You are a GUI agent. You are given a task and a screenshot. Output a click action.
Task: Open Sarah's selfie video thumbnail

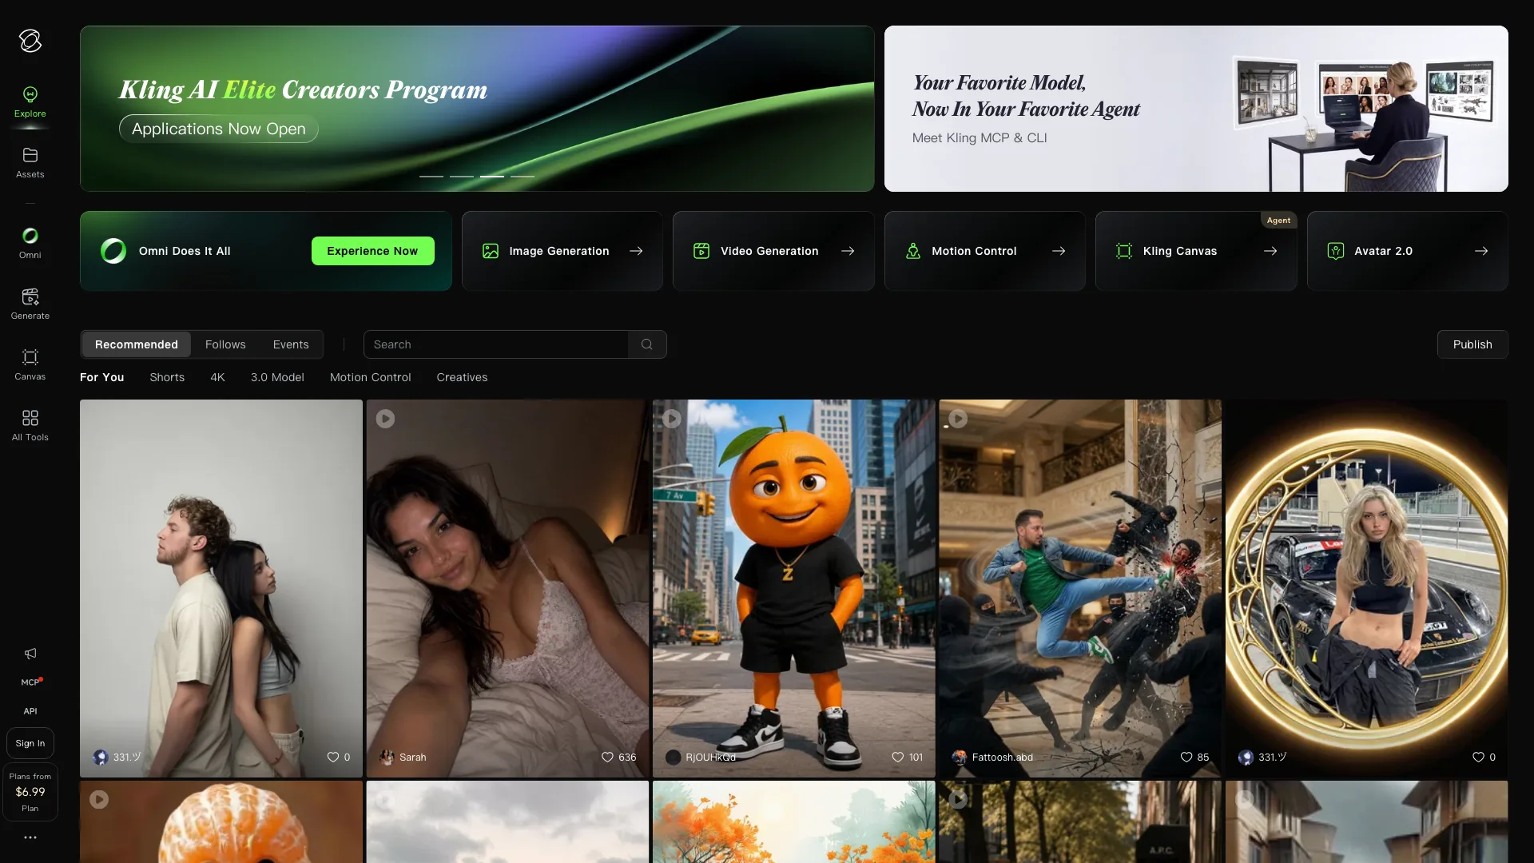[507, 588]
